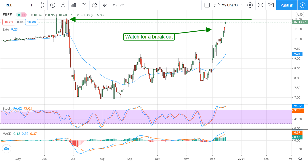Screen dimensions: 308x162
Task: Click the compare or add symbol plus icon
Action: 53,5
